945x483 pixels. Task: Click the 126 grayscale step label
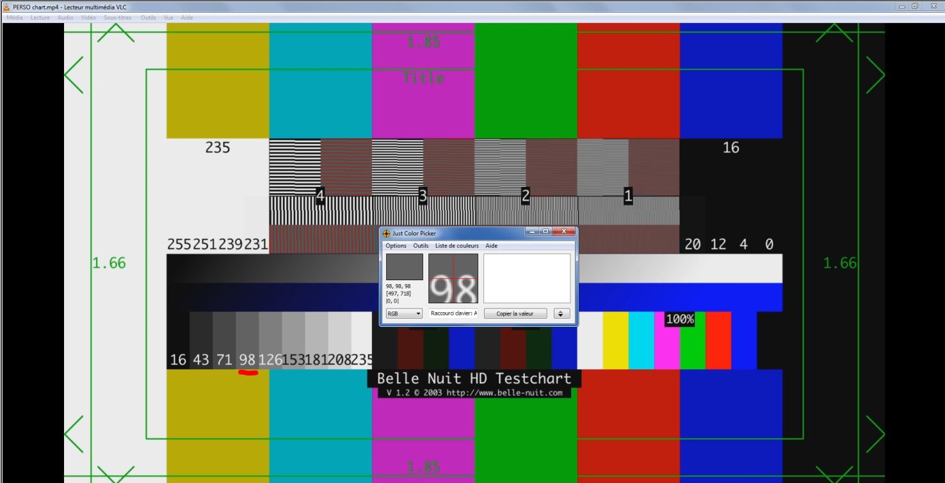pyautogui.click(x=270, y=360)
